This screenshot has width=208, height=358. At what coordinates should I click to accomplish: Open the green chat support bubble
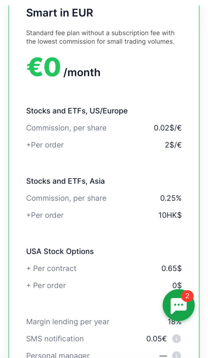[179, 305]
